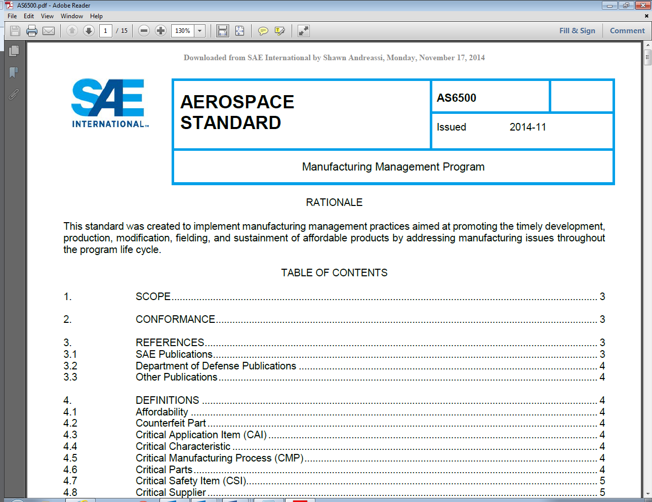The image size is (652, 502).
Task: Open the Bookmarks panel
Action: click(x=14, y=72)
